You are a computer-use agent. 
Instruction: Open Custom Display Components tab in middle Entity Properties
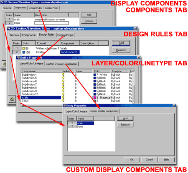pyautogui.click(x=62, y=64)
